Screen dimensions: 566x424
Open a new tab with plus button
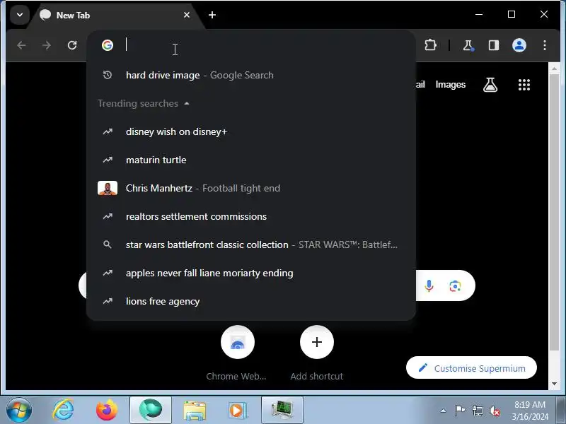pyautogui.click(x=212, y=15)
